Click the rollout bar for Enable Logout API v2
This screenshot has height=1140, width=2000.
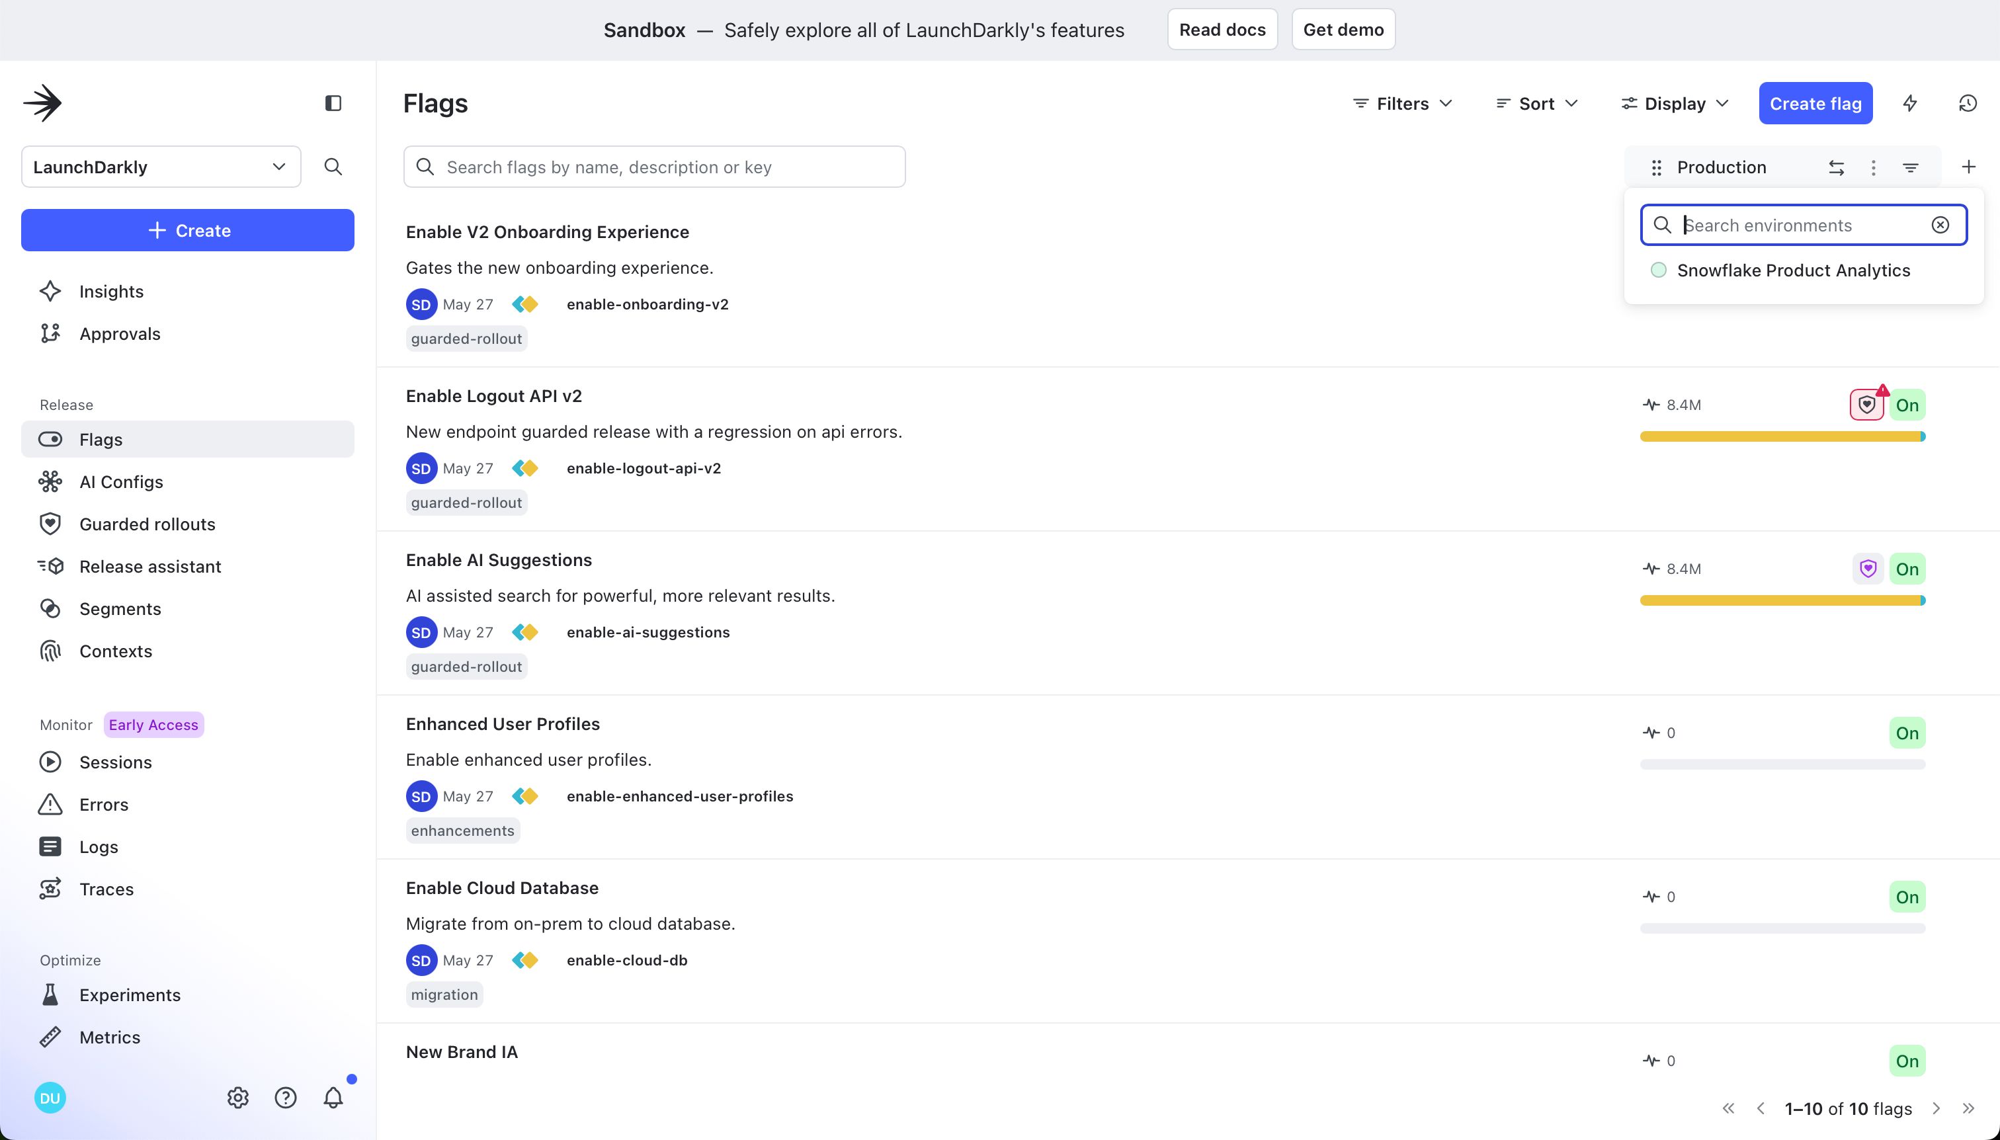point(1782,436)
